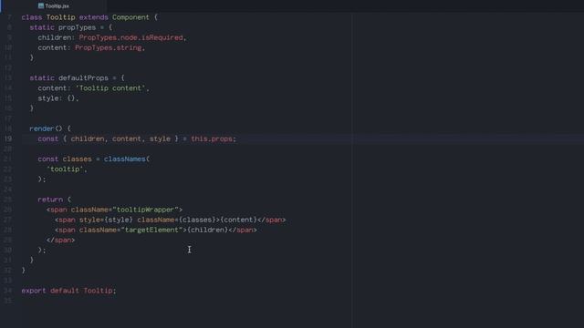Click 'class' keyword on line 7

pyautogui.click(x=32, y=17)
